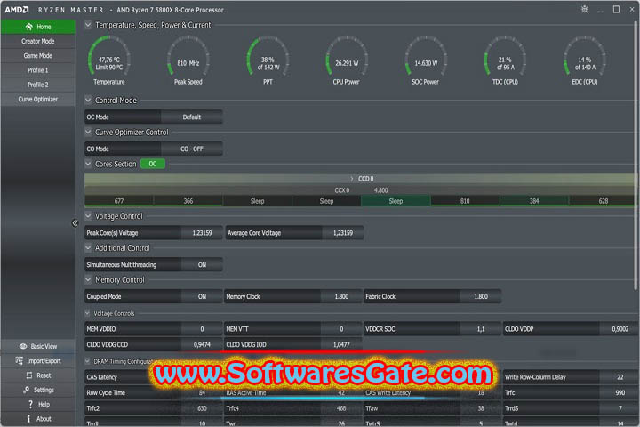This screenshot has height=427, width=640.
Task: Click the Basic View eye icon
Action: pos(23,346)
